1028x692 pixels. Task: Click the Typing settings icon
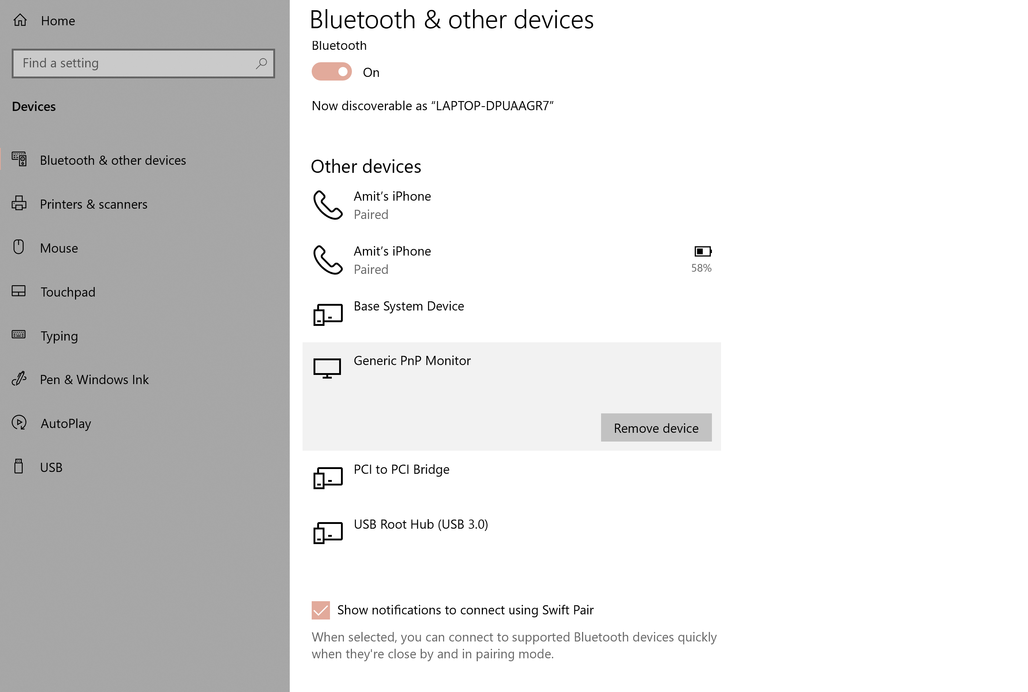point(19,335)
